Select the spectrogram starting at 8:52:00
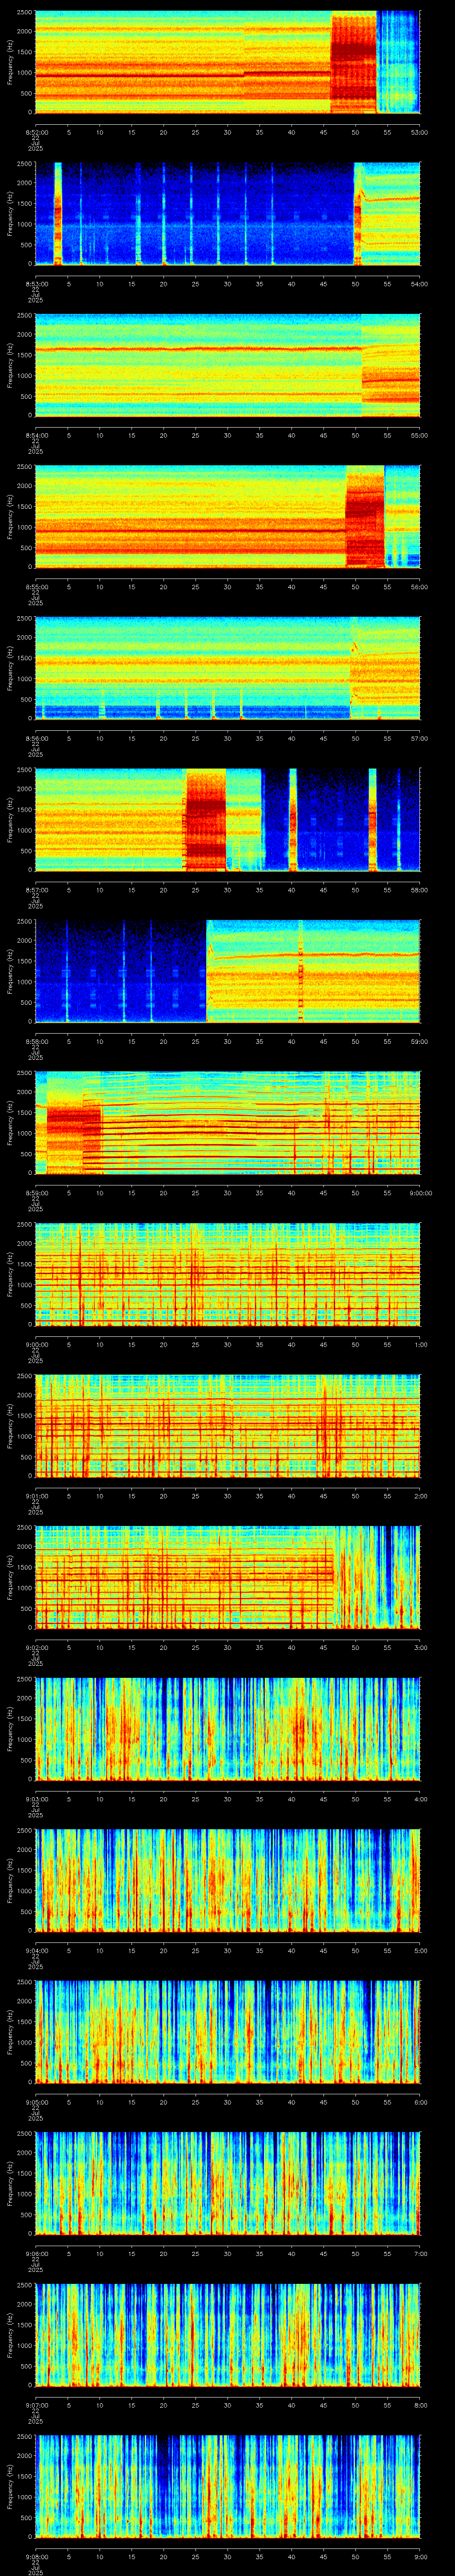The width and height of the screenshot is (455, 2576). 227,62
